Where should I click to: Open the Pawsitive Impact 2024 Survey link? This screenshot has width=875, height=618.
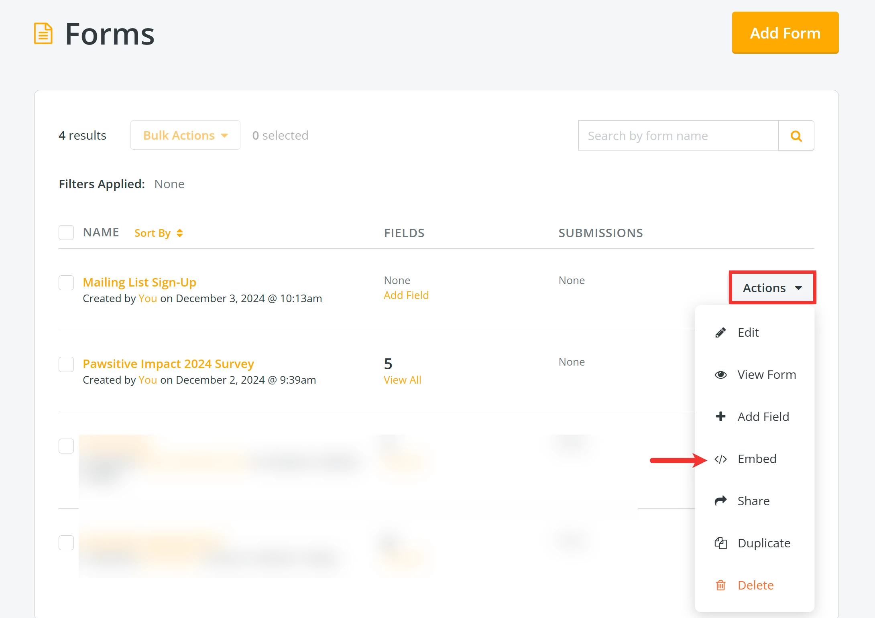[168, 364]
